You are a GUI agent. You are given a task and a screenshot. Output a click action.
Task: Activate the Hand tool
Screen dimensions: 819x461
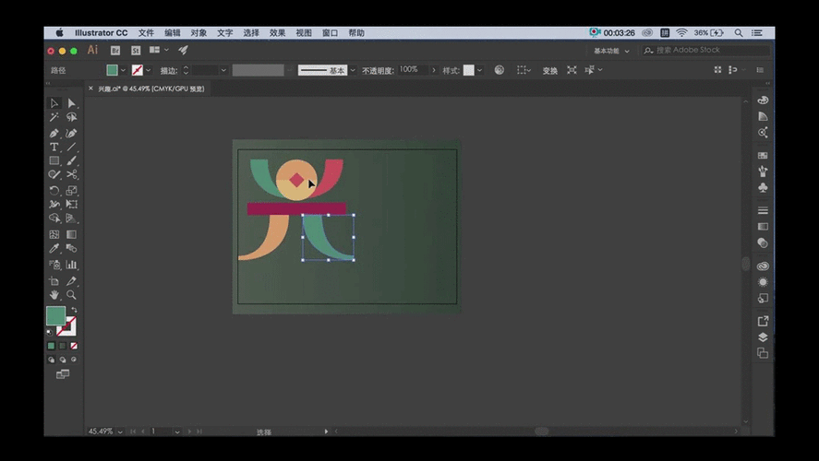pyautogui.click(x=54, y=295)
